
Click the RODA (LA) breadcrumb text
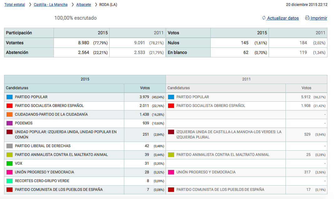tap(108, 5)
